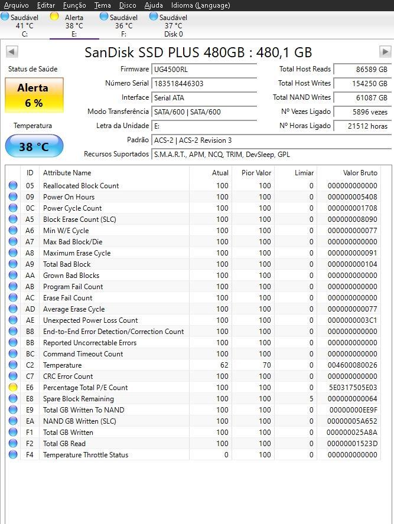Click status icon of Grown Bad Blocks row
This screenshot has height=524, width=394.
click(13, 276)
